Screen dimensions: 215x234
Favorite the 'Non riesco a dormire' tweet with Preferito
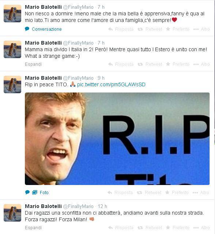click(x=178, y=29)
